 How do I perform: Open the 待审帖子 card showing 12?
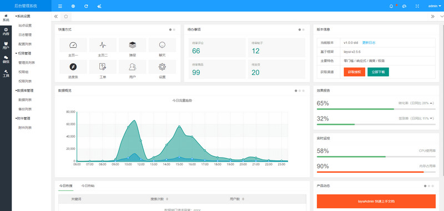(x=276, y=48)
